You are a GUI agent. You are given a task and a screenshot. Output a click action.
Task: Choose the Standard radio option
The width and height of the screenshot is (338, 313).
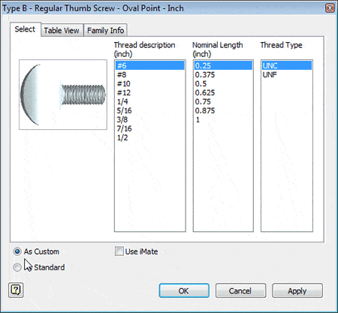tap(17, 267)
